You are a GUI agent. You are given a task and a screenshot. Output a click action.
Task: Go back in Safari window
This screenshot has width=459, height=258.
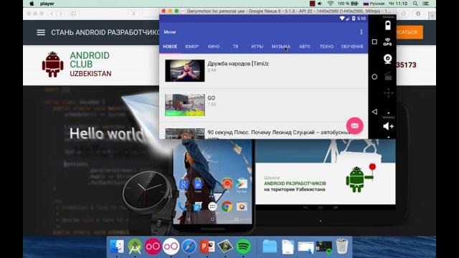[52, 14]
